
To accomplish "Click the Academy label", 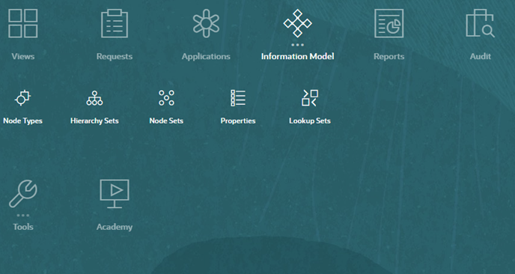I will (115, 227).
